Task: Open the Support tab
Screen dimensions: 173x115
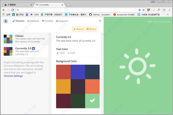Action: coord(62,21)
